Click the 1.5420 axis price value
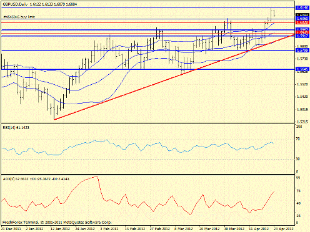The image size is (310, 232). (302, 97)
